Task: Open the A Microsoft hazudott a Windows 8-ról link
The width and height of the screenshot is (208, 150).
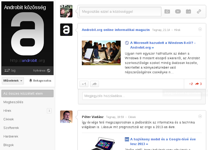Action: tap(163, 45)
